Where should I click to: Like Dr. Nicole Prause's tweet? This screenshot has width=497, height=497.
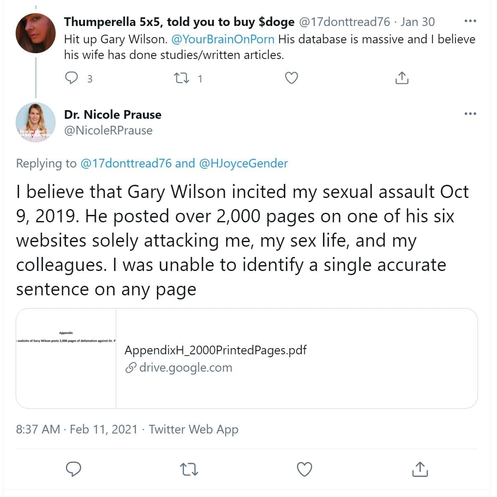305,469
